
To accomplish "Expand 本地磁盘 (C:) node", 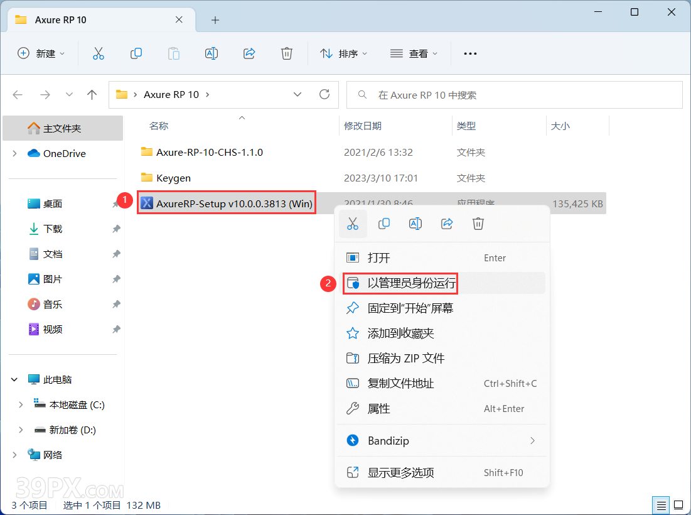I will pos(21,404).
